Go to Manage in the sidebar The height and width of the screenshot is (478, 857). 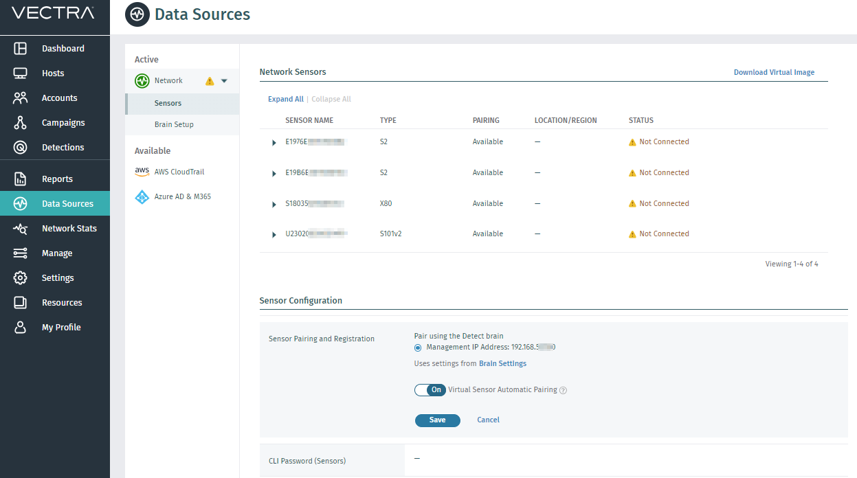click(56, 253)
